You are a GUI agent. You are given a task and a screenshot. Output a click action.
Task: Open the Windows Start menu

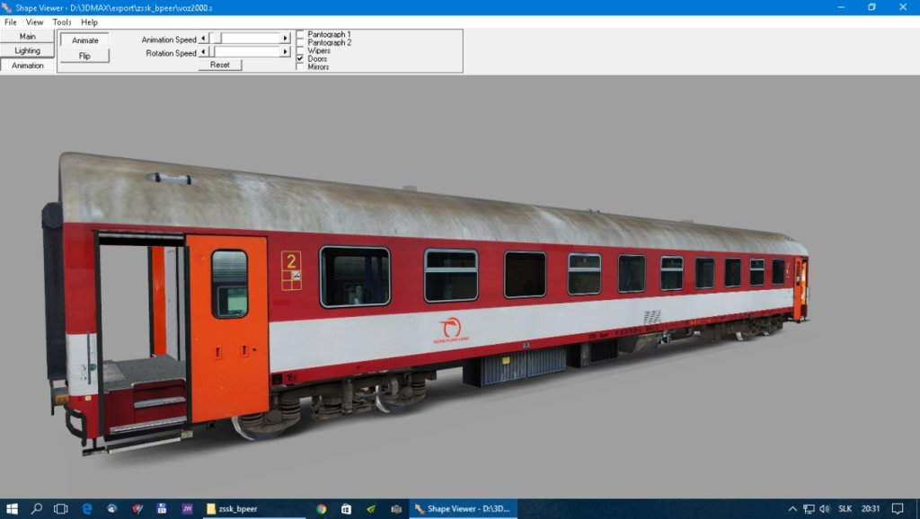(x=12, y=508)
